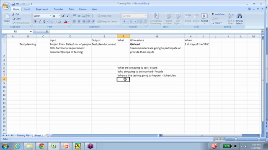Toggle bold formatting

coord(35,22)
